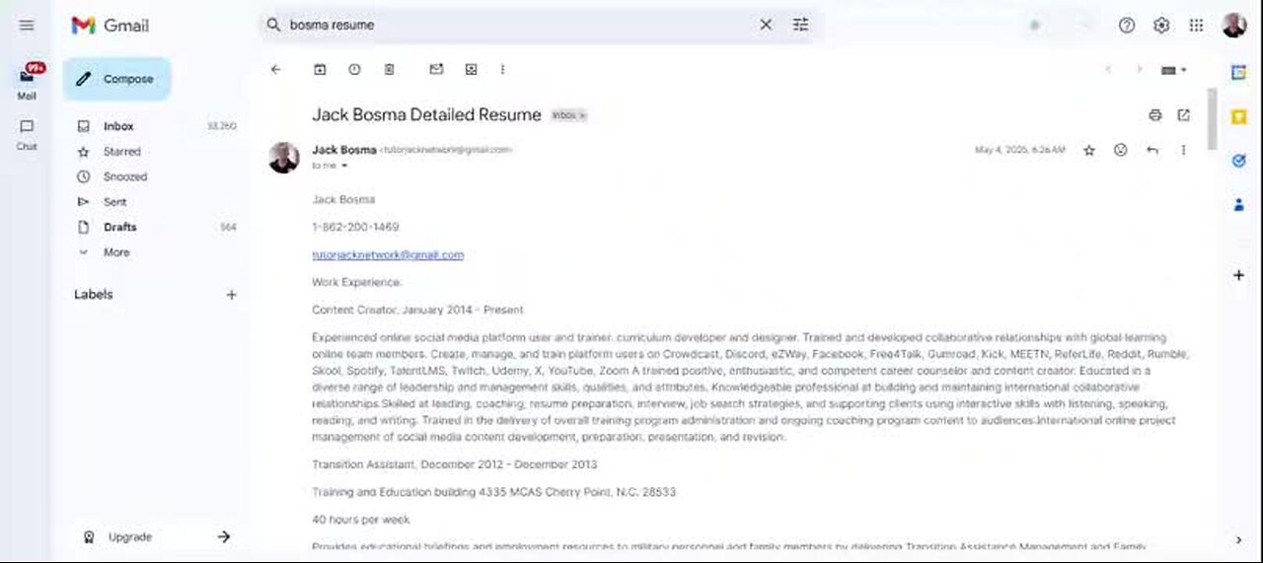Screen dimensions: 1263x563
Task: Open the Inbox folder
Action: coord(118,126)
